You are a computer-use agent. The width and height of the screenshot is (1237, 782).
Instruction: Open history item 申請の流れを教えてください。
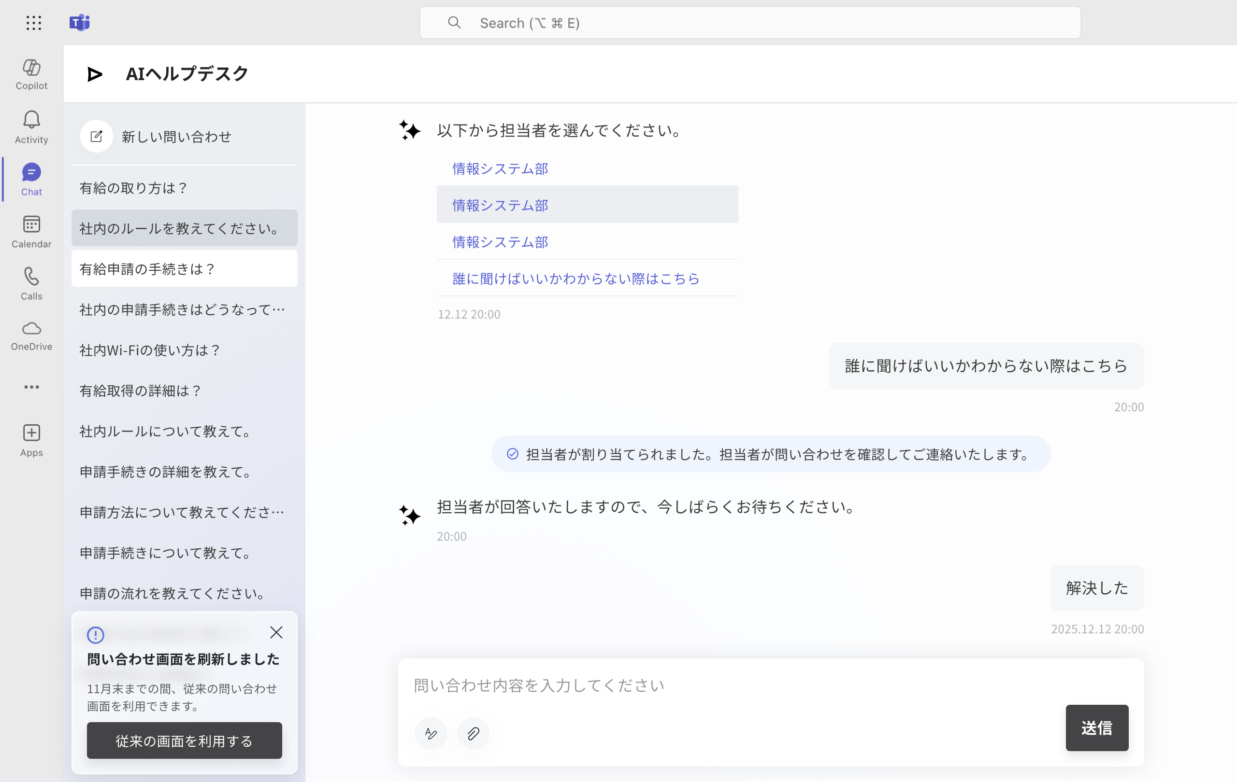[185, 593]
